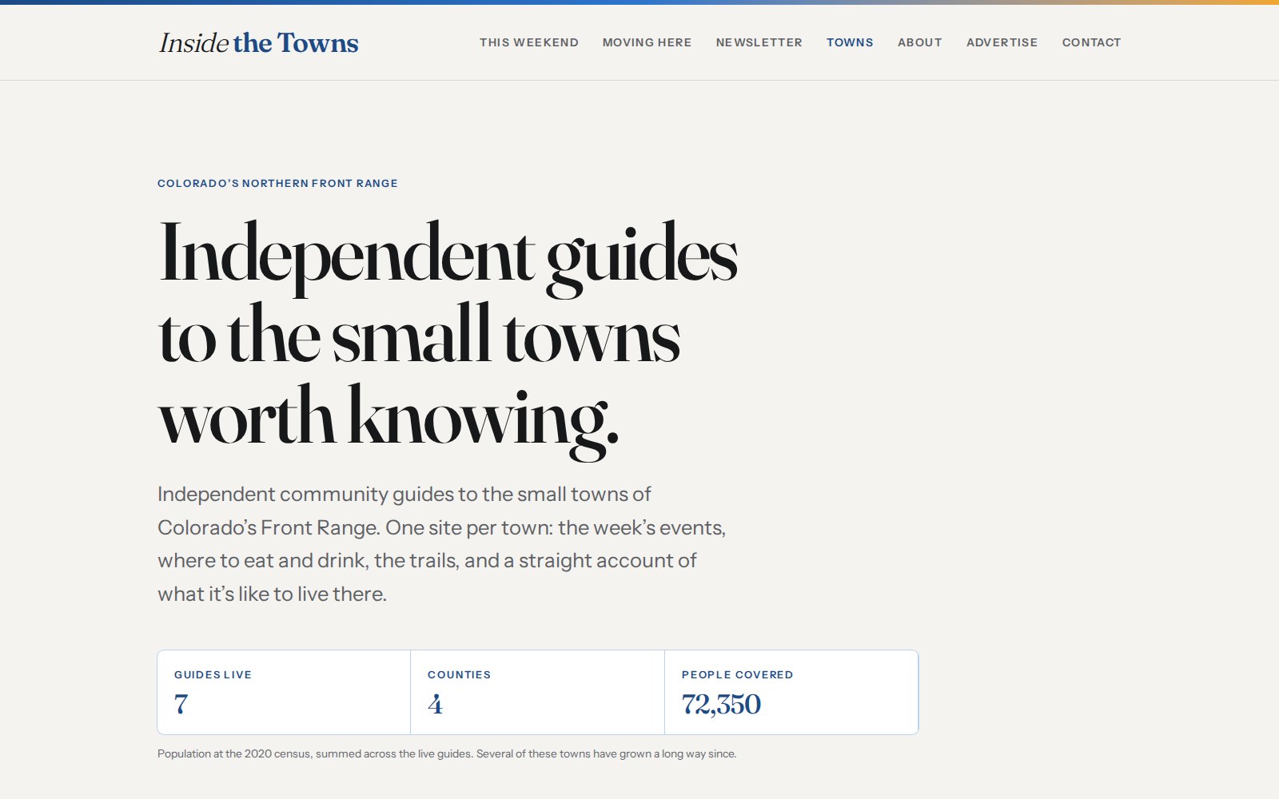1279x799 pixels.
Task: Open the About page link
Action: [x=919, y=42]
